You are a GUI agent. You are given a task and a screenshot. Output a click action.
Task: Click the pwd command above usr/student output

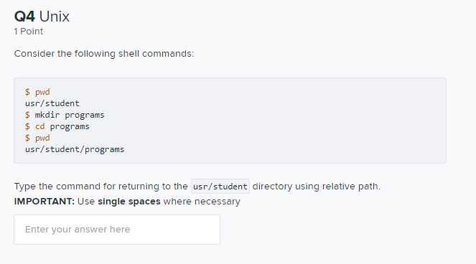[42, 92]
